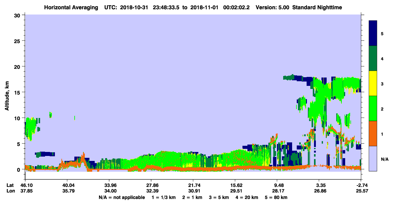Click the dark green 20 km colorbar segment
The width and height of the screenshot is (401, 206).
tap(373, 58)
